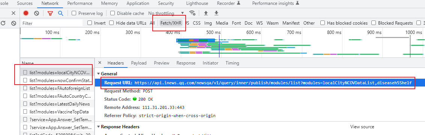Open the Recorder panel
The width and height of the screenshot is (425, 135).
coord(228,3)
